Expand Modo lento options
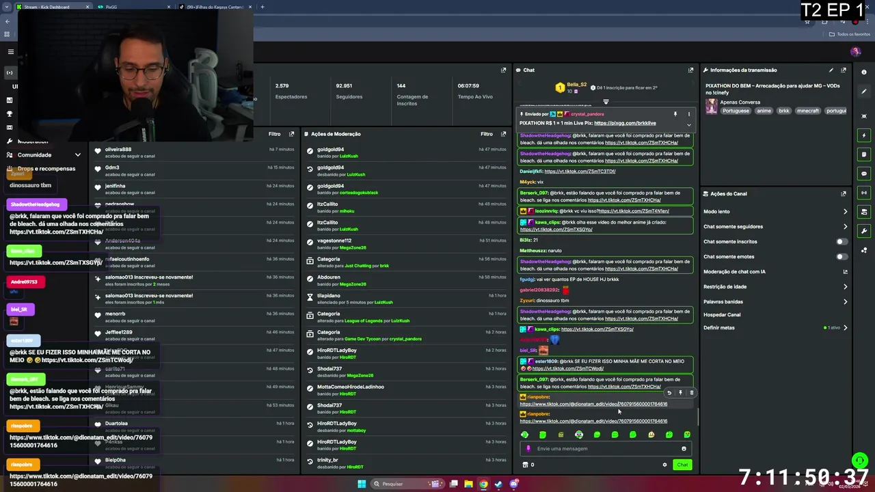 (845, 212)
